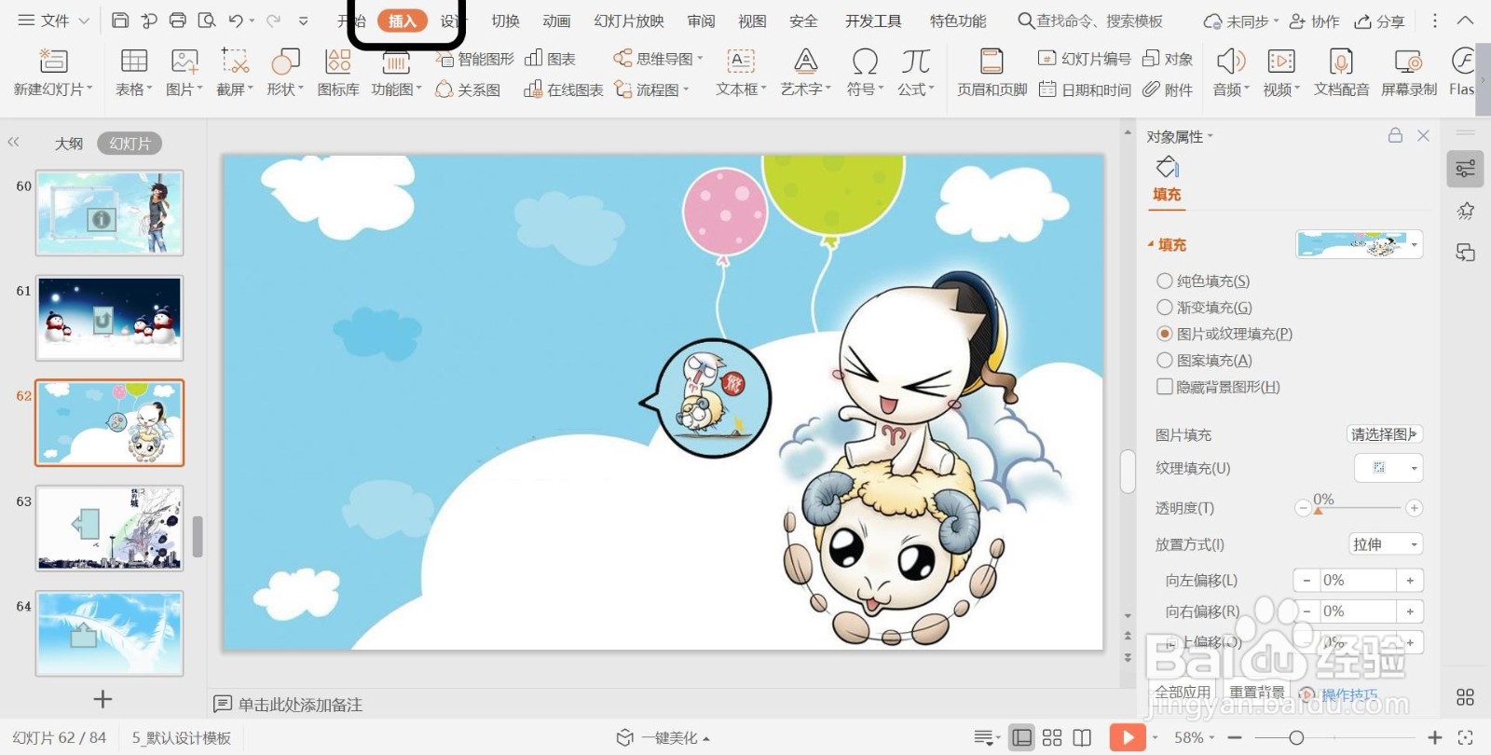Open the 插入 Insert ribbon tab

(x=402, y=21)
